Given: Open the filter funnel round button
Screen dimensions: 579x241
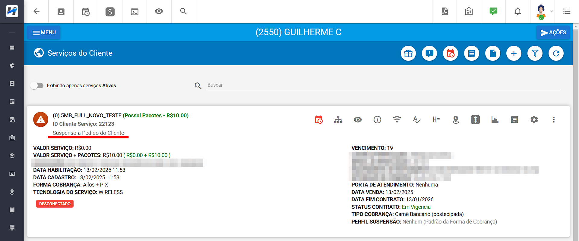Looking at the screenshot, I should (535, 53).
